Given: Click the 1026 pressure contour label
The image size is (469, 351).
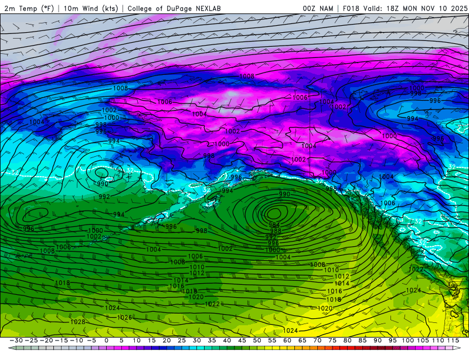Looking at the screenshot, I should click(x=124, y=317).
